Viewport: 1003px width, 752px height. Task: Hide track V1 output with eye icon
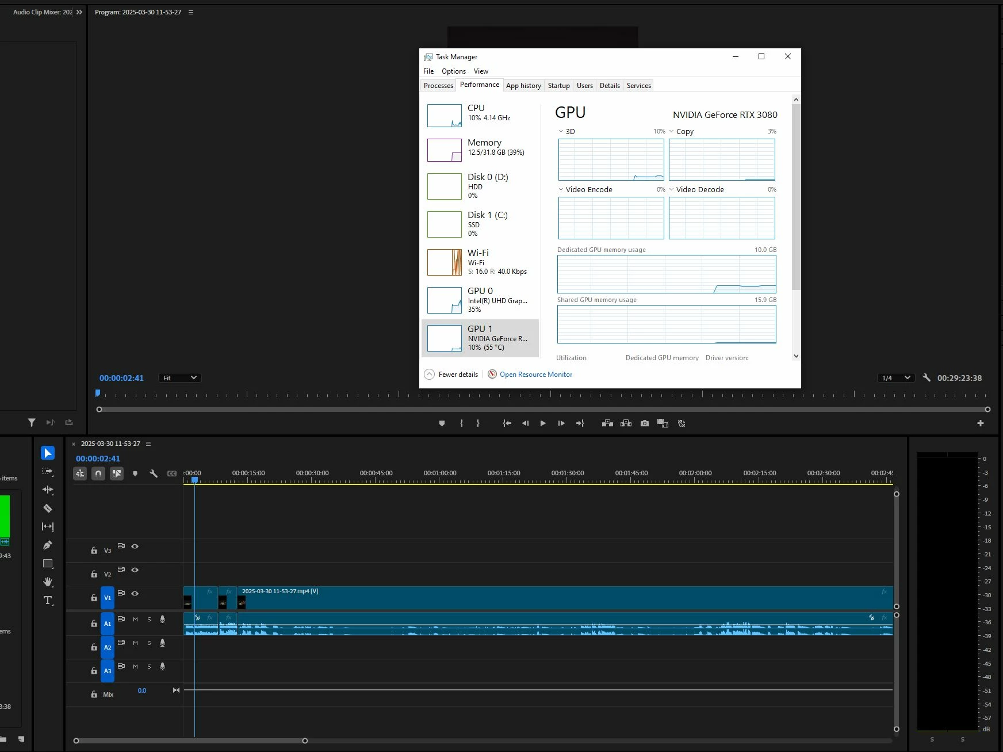click(x=135, y=593)
